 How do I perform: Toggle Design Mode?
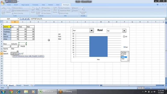[38, 11]
